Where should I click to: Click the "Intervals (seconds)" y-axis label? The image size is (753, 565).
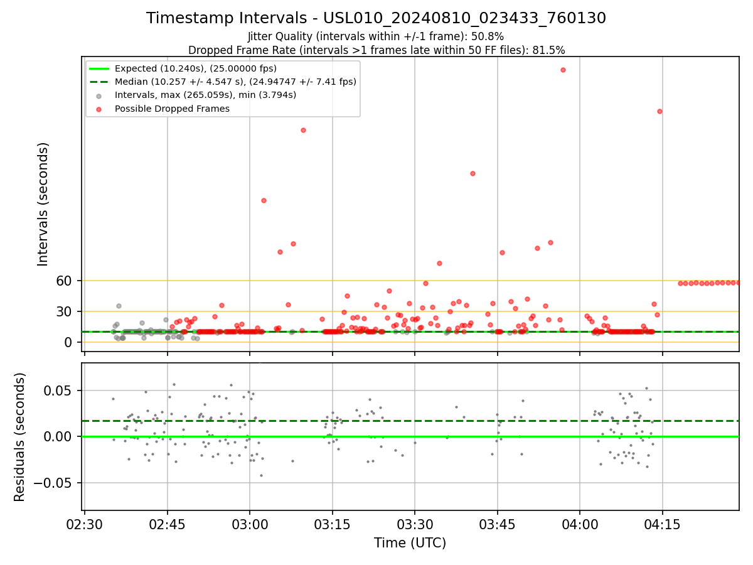tap(43, 204)
